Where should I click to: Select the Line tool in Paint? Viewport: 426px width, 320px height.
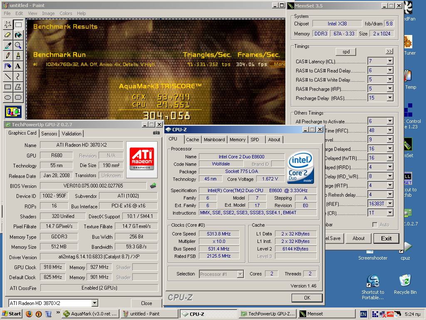click(8, 77)
